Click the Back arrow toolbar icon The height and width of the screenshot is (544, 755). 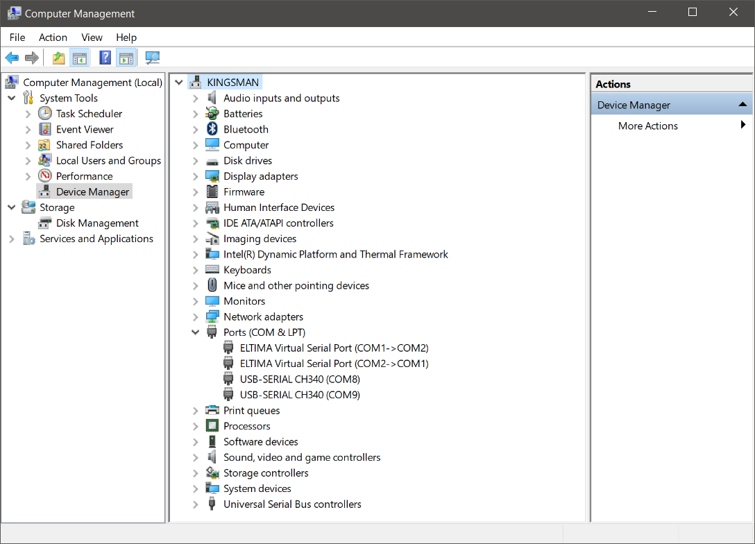tap(12, 58)
